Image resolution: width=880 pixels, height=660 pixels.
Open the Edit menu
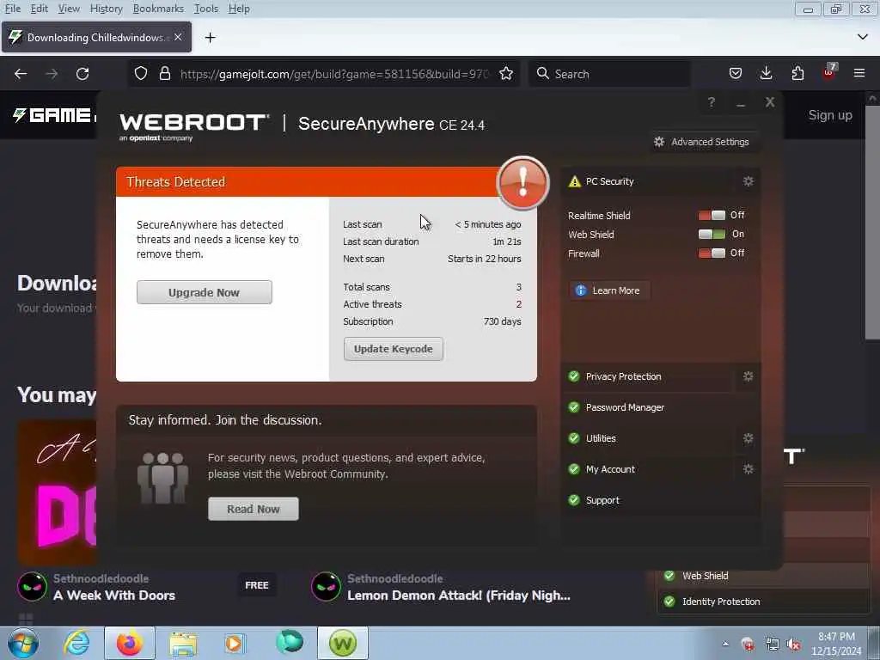point(39,9)
